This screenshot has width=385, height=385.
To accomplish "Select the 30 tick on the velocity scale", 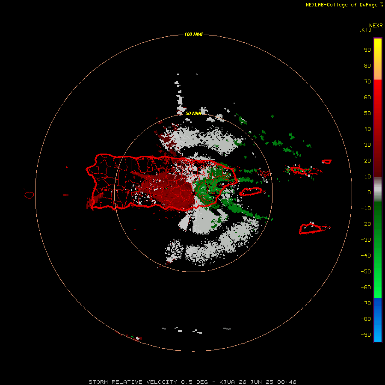I will click(367, 145).
